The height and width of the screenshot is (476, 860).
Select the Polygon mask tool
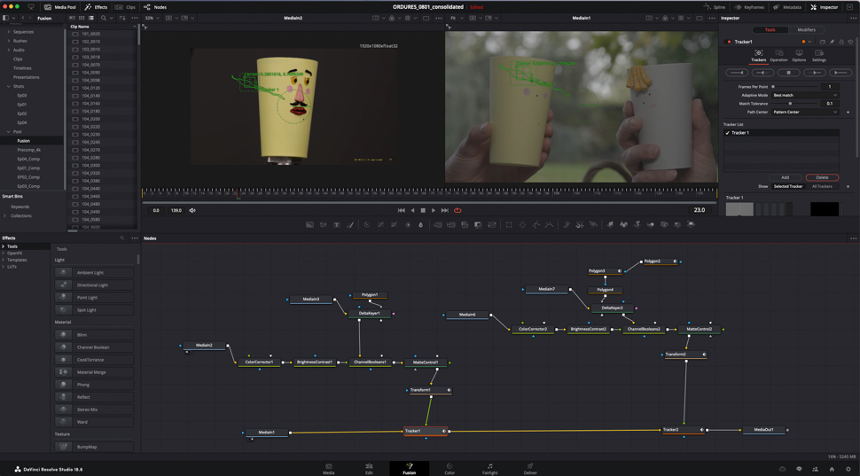click(536, 225)
